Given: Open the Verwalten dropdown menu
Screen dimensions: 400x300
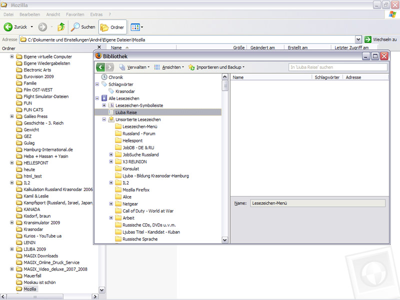Looking at the screenshot, I should click(134, 67).
